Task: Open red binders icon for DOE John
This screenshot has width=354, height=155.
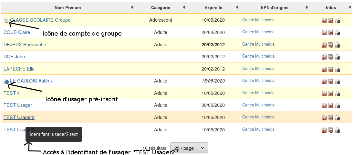Action: point(324,57)
